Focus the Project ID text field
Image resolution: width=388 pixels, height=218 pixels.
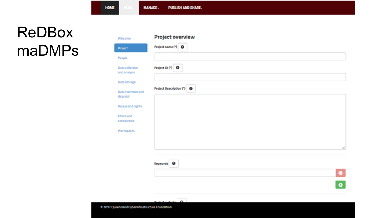point(250,77)
